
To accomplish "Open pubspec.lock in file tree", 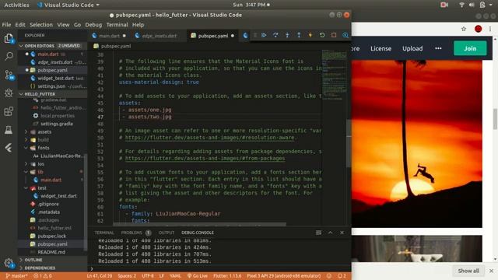I will 52,236.
